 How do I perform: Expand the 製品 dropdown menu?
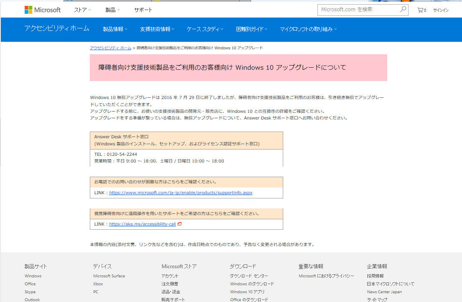coord(112,10)
